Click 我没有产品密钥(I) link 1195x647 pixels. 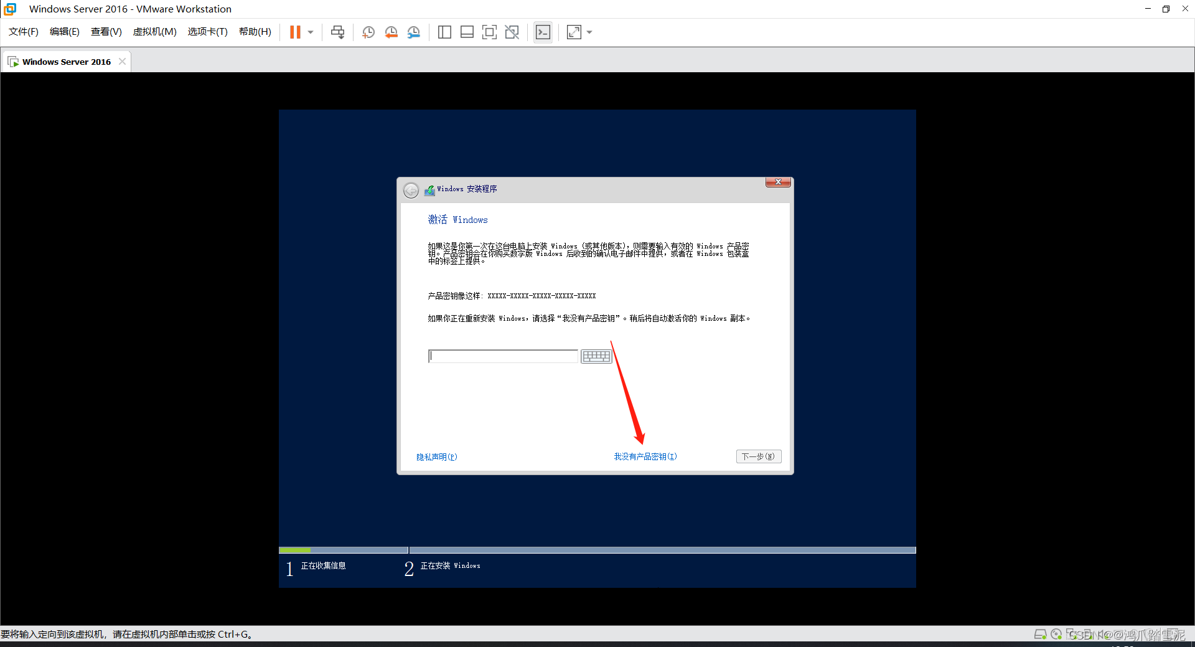[x=645, y=456]
